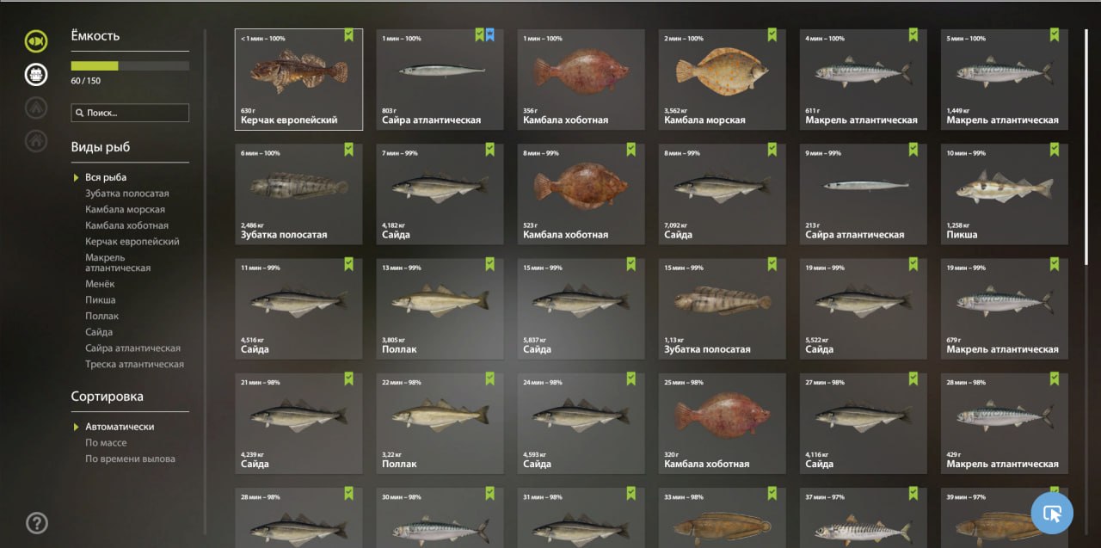Toggle green bookmark on Керчак европейский card
Viewport: 1101px width, 548px height.
349,35
